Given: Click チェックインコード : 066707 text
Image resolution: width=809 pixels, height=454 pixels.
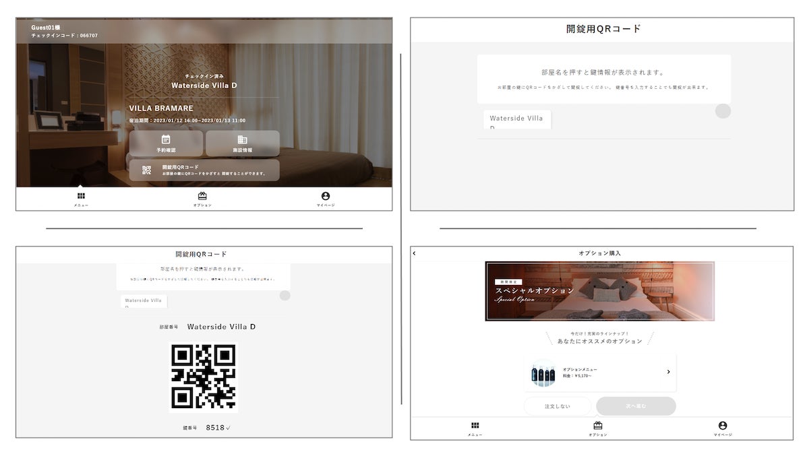Looking at the screenshot, I should (64, 35).
